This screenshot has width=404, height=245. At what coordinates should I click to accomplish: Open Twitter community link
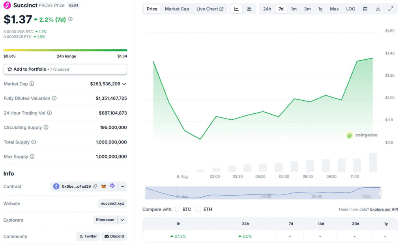point(88,236)
